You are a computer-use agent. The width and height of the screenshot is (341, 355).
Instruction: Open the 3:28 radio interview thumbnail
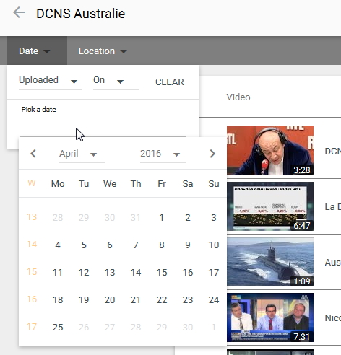pos(270,151)
